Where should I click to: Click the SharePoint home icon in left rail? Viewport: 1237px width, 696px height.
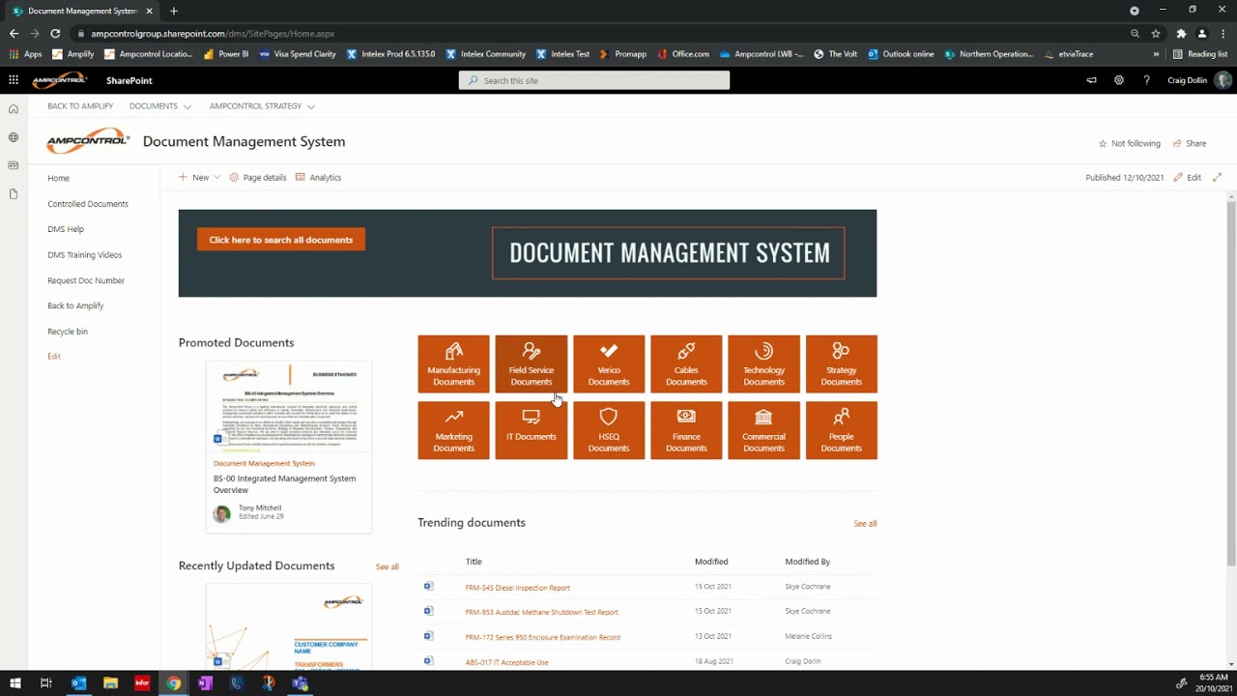pos(14,109)
